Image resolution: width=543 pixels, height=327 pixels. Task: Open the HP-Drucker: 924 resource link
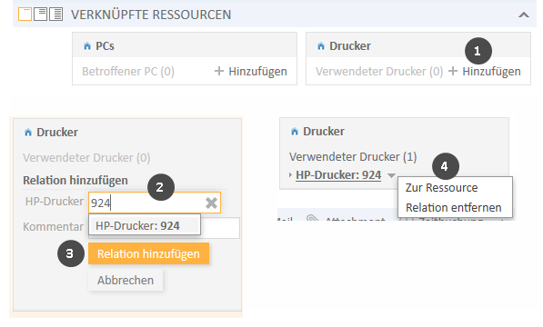click(338, 175)
